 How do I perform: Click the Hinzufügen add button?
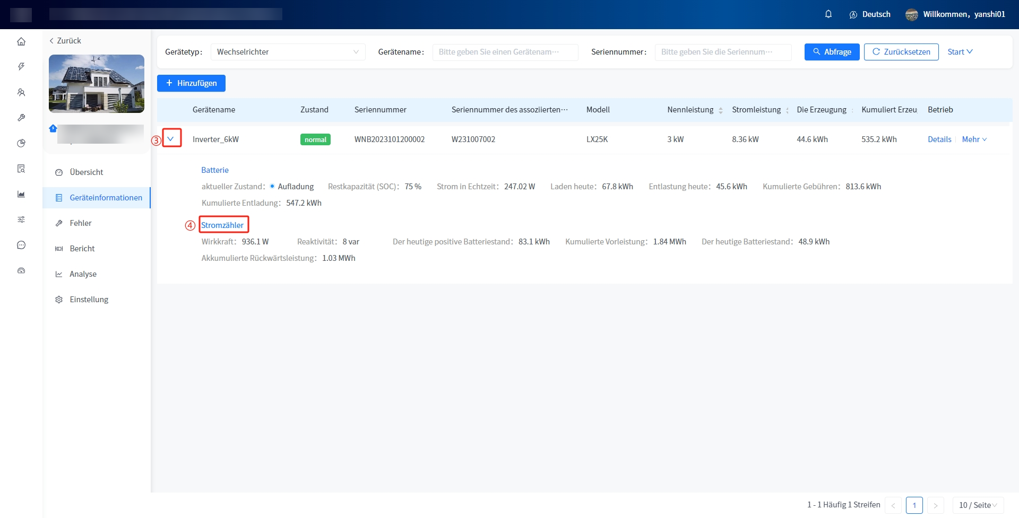(191, 83)
